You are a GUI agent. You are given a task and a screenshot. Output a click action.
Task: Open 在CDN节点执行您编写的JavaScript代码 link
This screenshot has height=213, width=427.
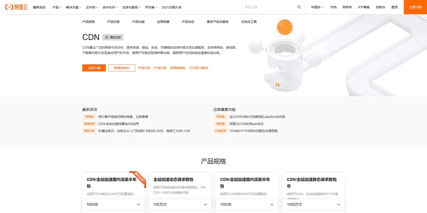click(257, 117)
